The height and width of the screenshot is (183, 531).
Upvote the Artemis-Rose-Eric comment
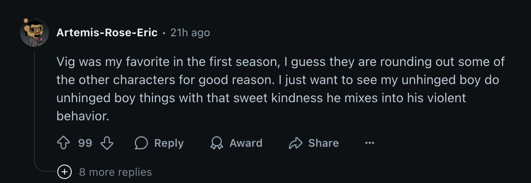pos(63,143)
